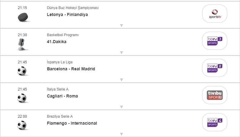Viewport: 240px width, 137px height.
Task: Open the Barcelona - Real Madrid match
Action: [71, 69]
